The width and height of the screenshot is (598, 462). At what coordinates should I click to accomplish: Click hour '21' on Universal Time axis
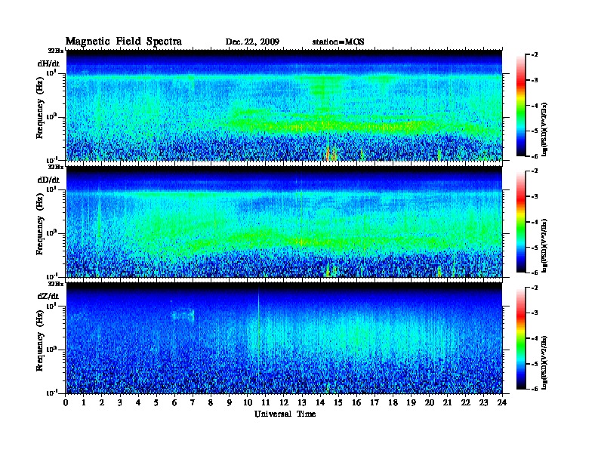(447, 403)
